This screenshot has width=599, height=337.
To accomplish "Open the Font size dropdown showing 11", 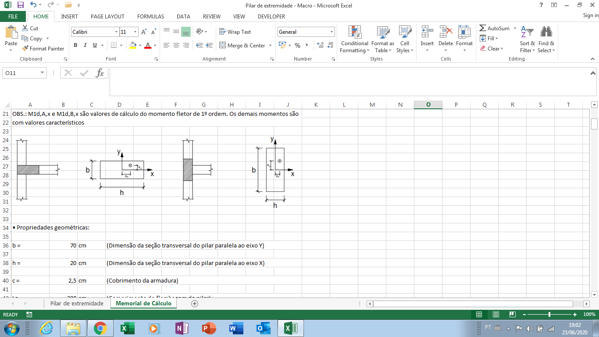I will click(x=135, y=32).
